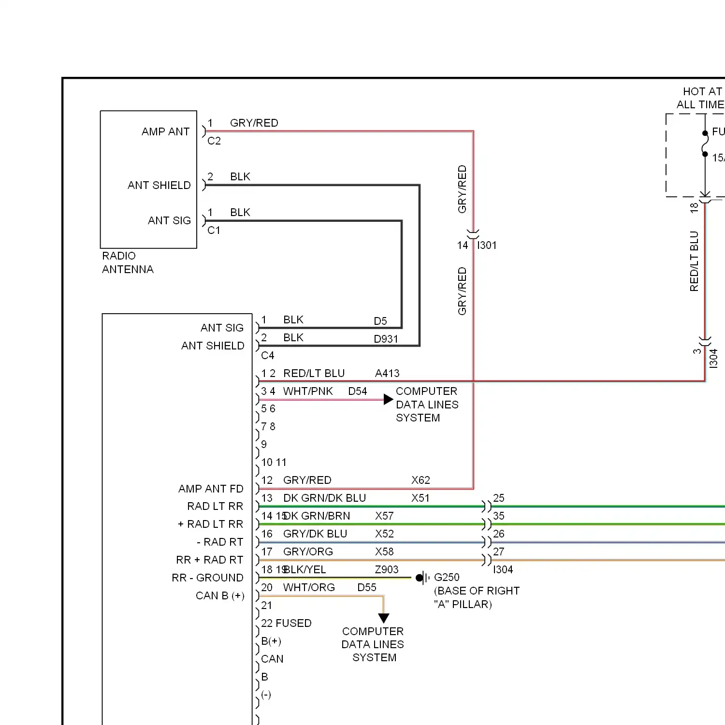
Task: Select circuit code X51
Action: [x=420, y=498]
